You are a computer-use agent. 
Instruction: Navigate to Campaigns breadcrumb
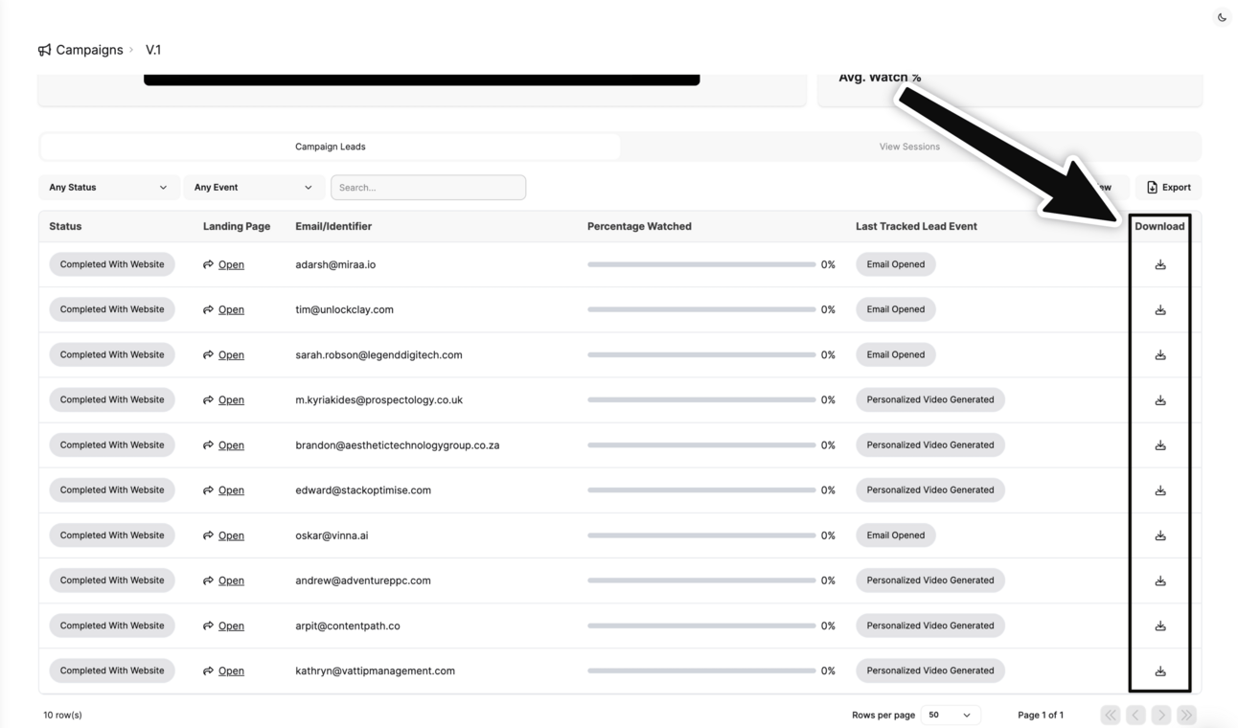[x=89, y=50]
